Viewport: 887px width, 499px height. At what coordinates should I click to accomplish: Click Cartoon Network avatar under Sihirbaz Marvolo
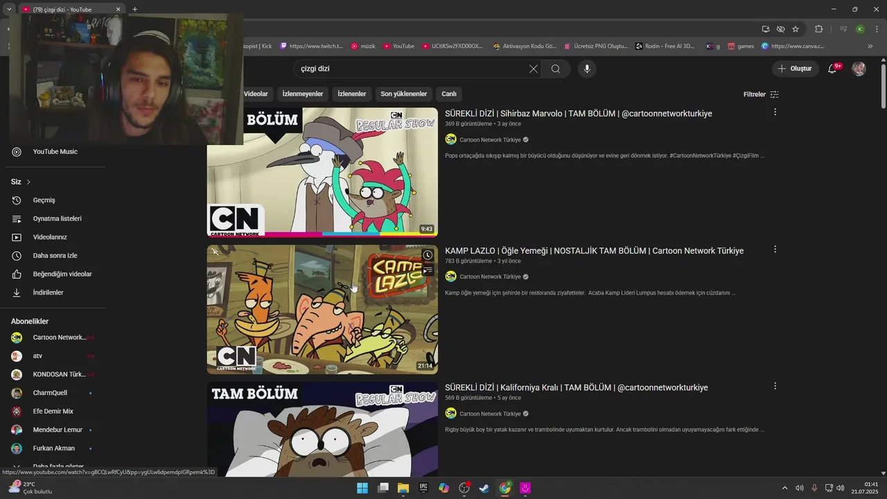450,139
